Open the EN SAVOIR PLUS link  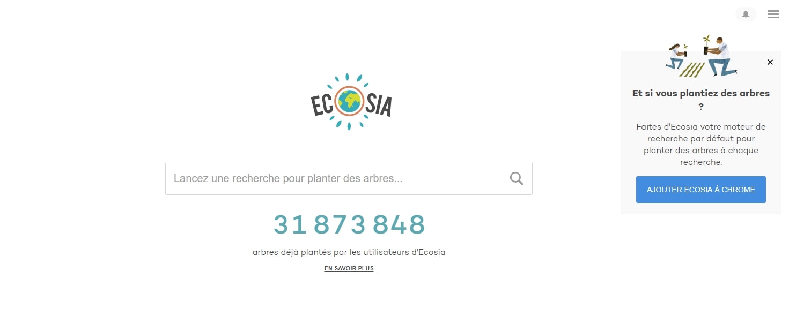(349, 268)
